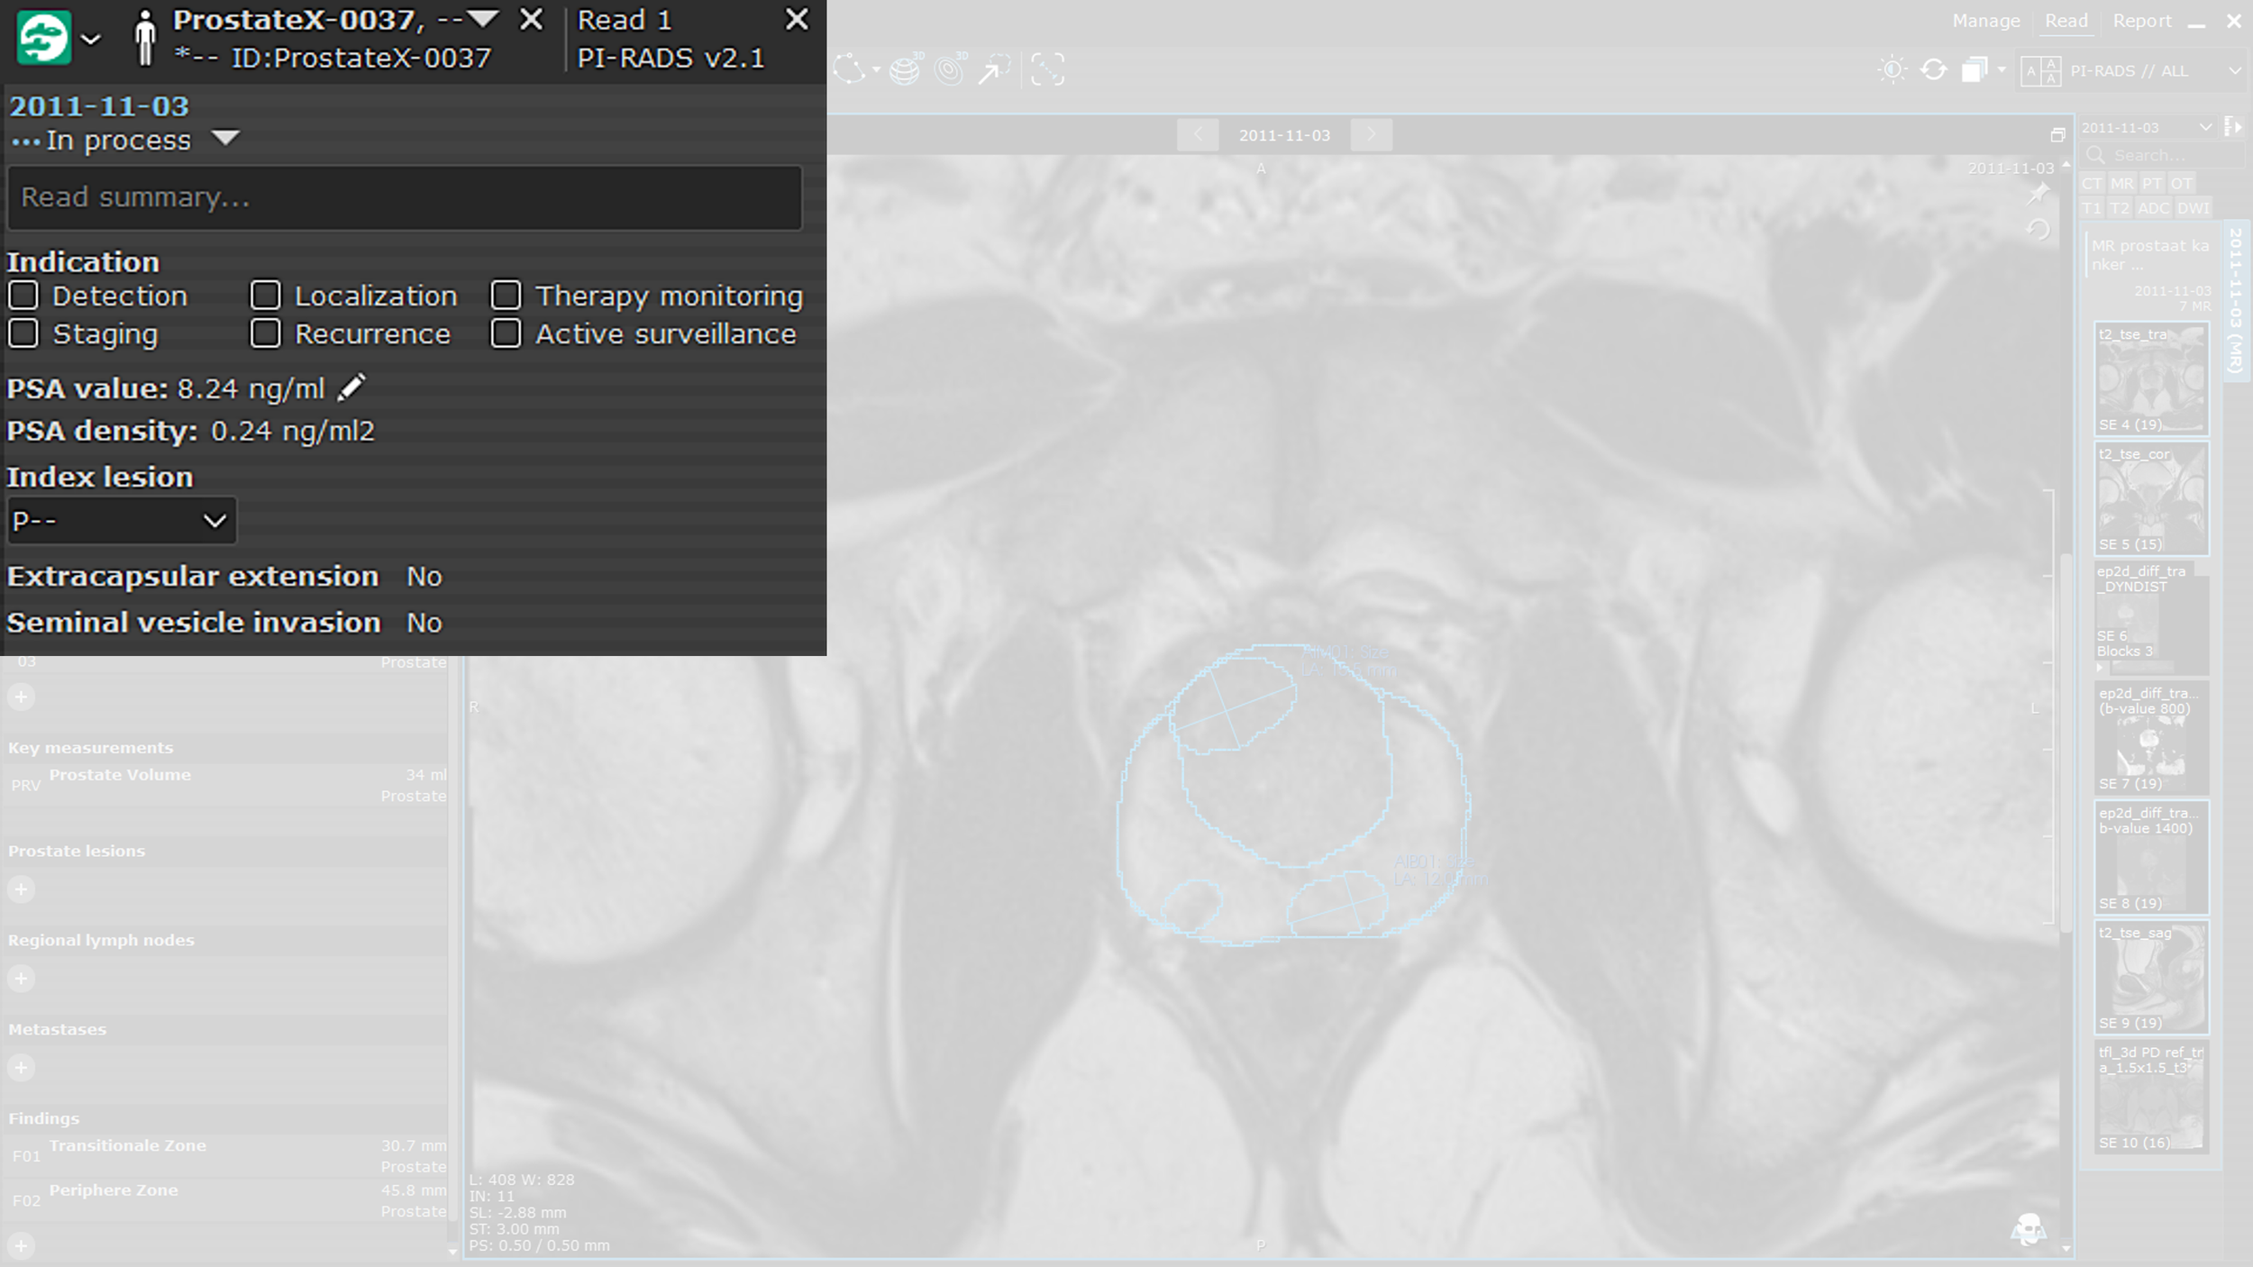Filter series by ADC tag
This screenshot has height=1267, width=2253.
coord(2153,208)
